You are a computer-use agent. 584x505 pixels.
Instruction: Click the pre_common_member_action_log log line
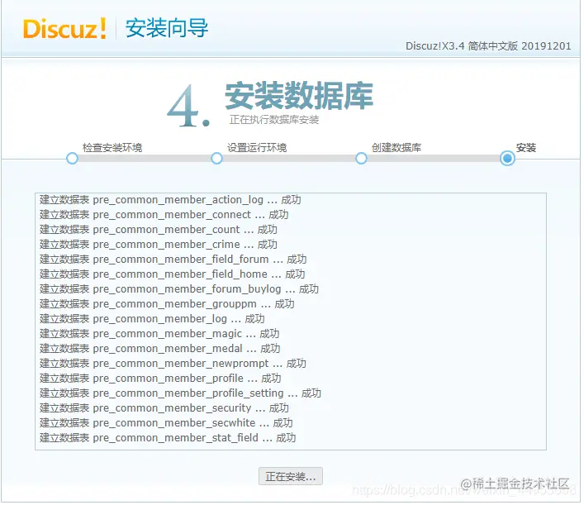click(x=171, y=201)
